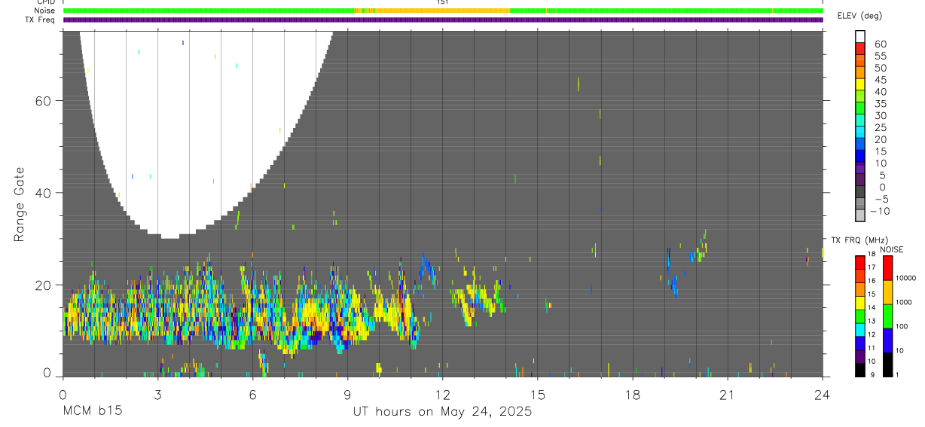Image resolution: width=925 pixels, height=427 pixels.
Task: Click the 12 tick label on time axis
Action: [x=443, y=395]
